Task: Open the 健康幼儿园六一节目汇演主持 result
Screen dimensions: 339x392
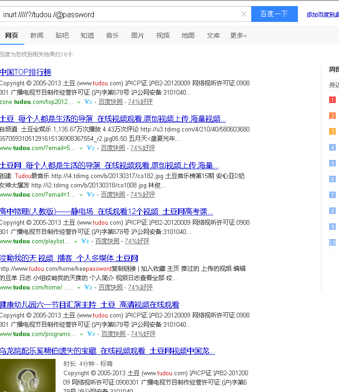Action: pyautogui.click(x=90, y=305)
